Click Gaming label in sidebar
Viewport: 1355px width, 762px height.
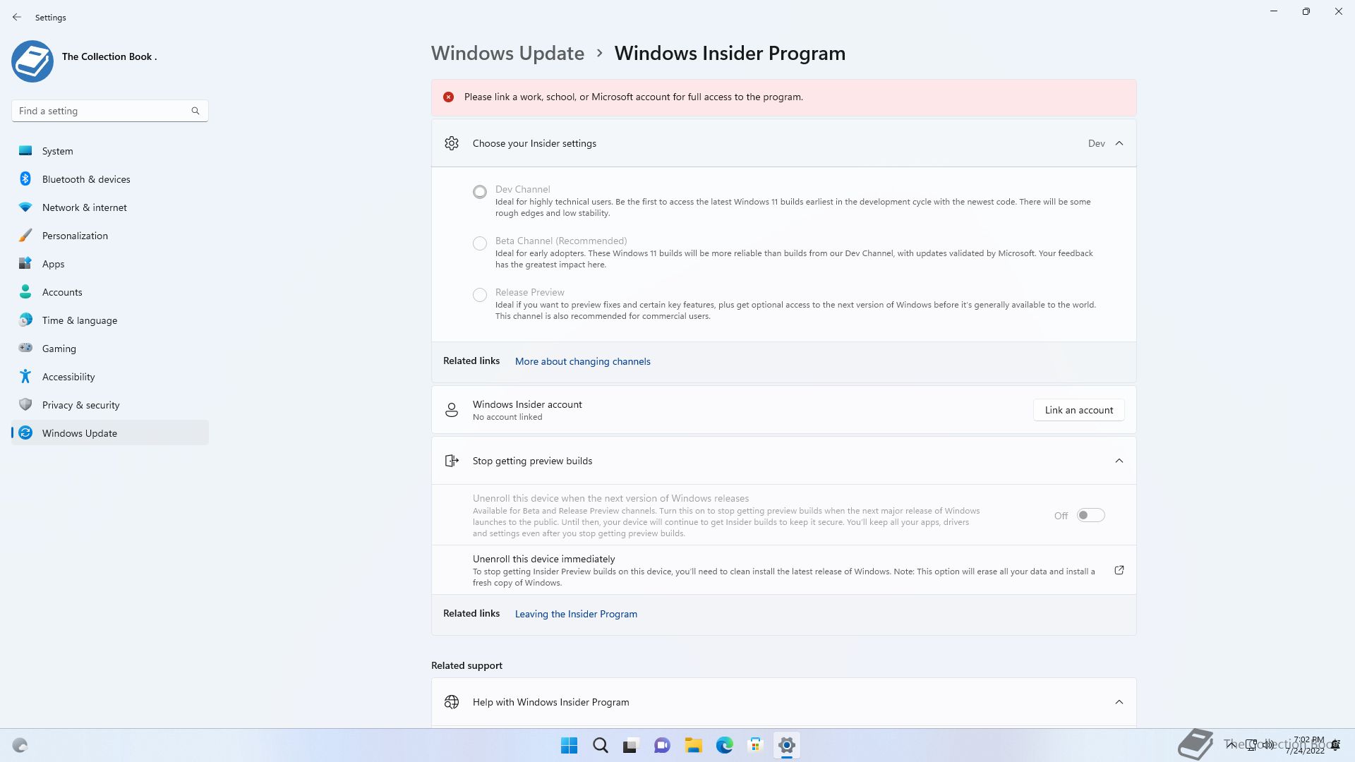(x=59, y=349)
